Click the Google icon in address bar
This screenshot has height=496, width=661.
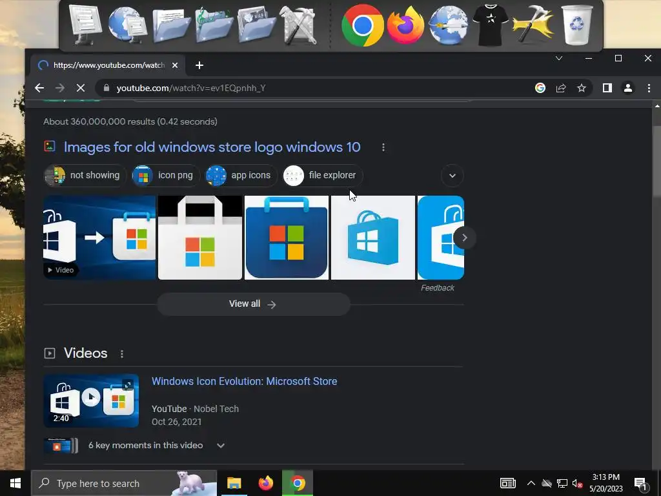(540, 88)
